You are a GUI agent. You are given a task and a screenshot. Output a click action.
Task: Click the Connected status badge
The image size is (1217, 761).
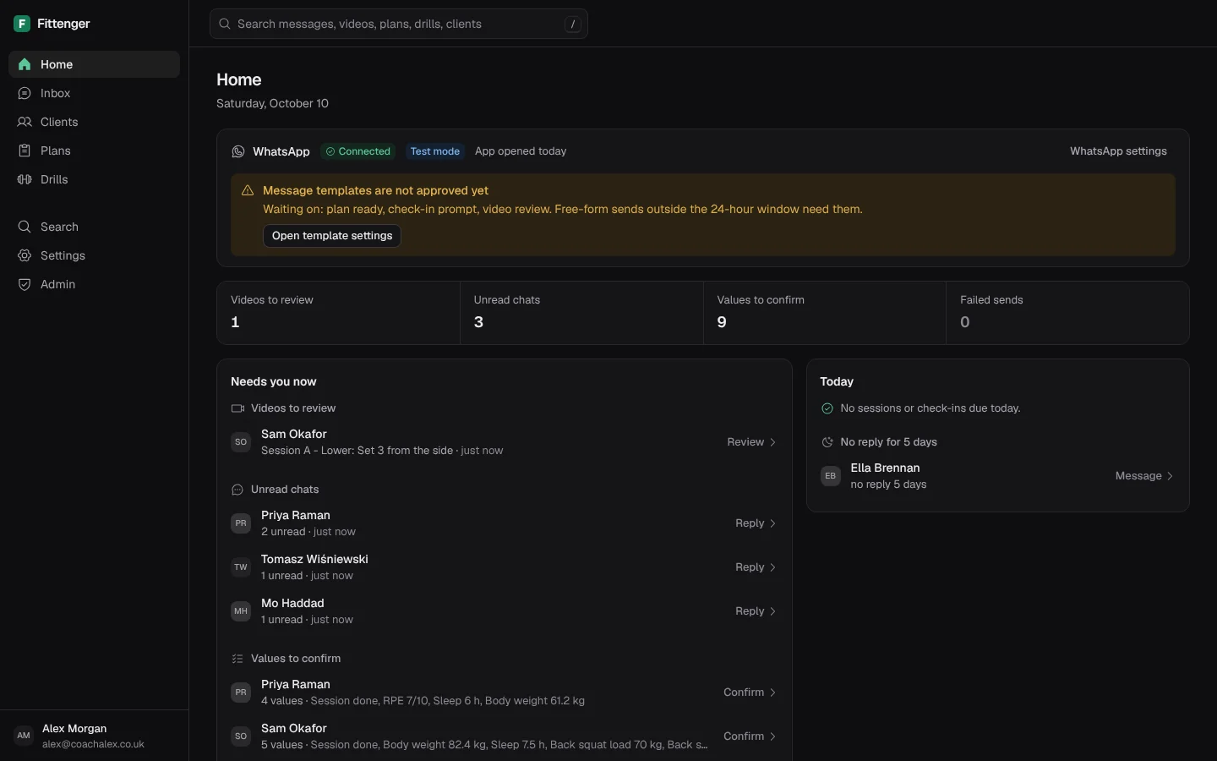coord(358,151)
